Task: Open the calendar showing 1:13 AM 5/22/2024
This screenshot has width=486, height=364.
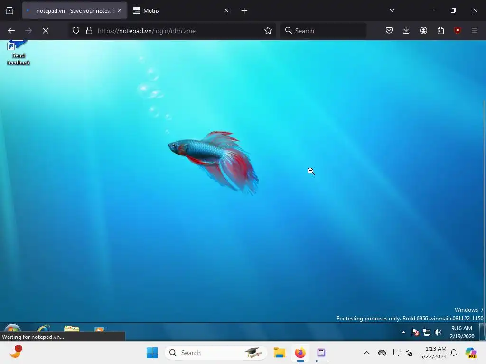Action: coord(433,353)
